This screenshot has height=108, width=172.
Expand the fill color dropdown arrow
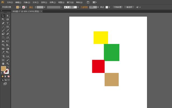(20, 7)
